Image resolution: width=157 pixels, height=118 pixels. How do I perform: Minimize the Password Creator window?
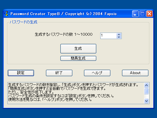[135, 14]
